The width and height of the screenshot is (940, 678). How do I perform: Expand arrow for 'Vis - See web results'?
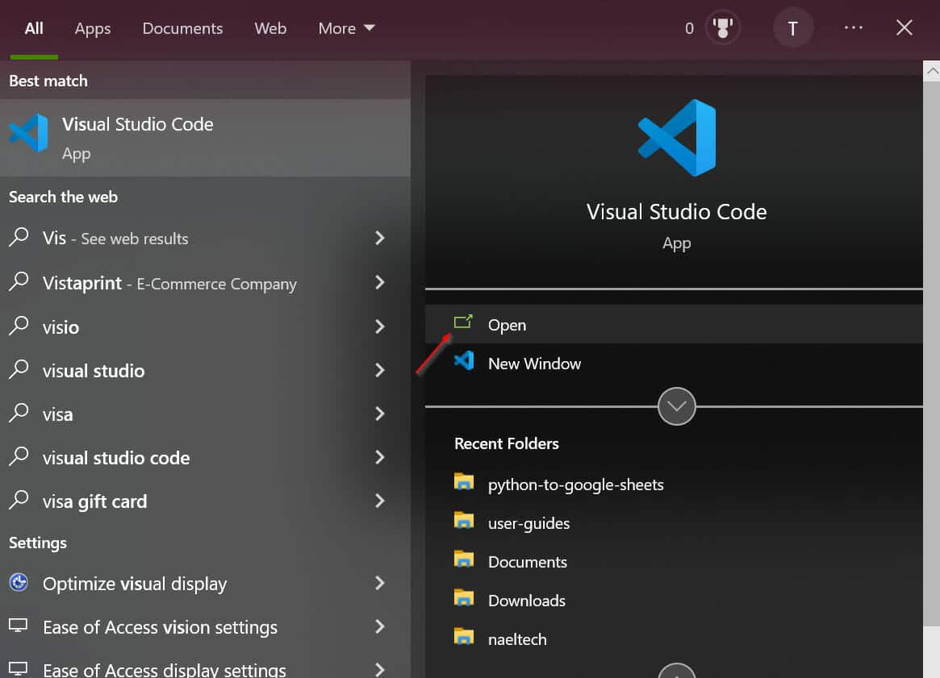379,239
